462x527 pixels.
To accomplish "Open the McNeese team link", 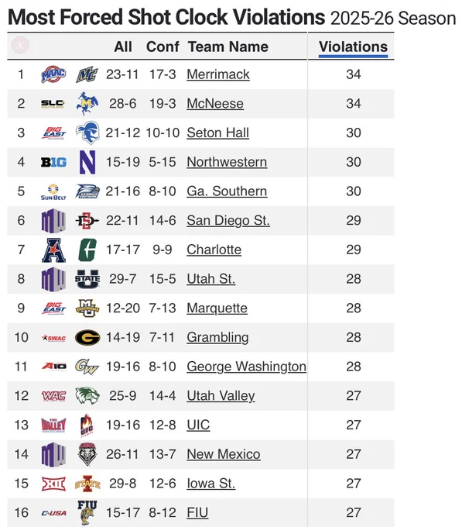I will click(x=215, y=104).
